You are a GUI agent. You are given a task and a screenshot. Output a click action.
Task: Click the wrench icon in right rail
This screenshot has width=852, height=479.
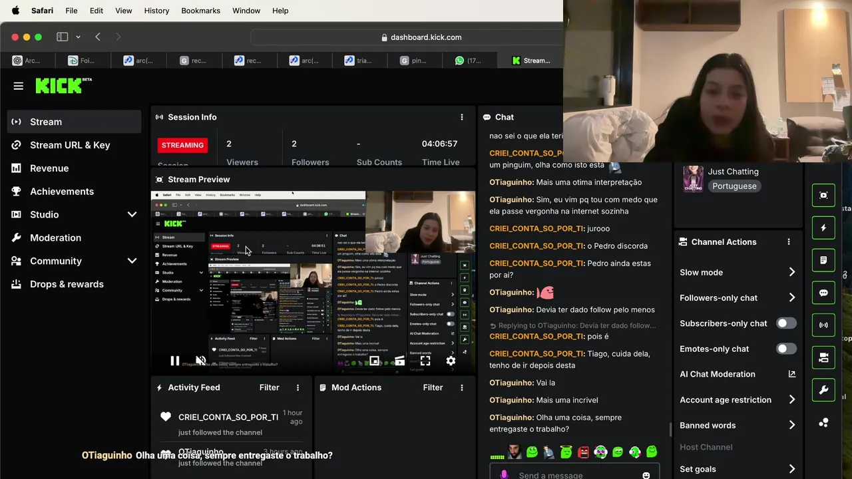[x=823, y=390]
